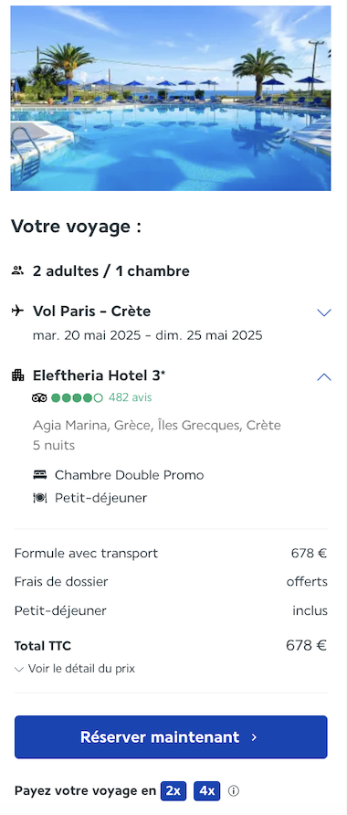The width and height of the screenshot is (347, 815).
Task: Click the Total TTC price 678 €
Action: (307, 646)
